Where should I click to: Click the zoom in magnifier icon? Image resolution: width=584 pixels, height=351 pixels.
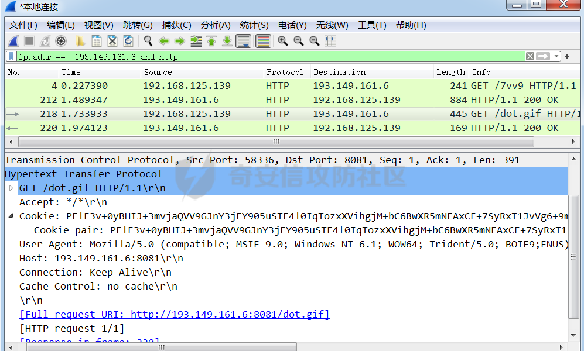click(x=282, y=41)
